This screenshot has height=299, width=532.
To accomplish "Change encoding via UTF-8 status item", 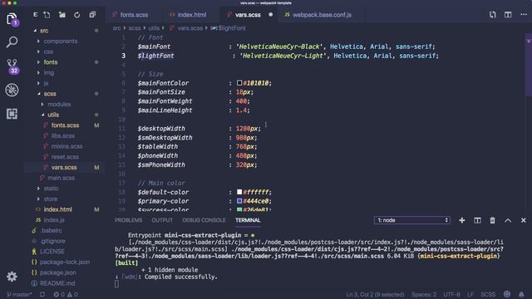I will point(451,295).
